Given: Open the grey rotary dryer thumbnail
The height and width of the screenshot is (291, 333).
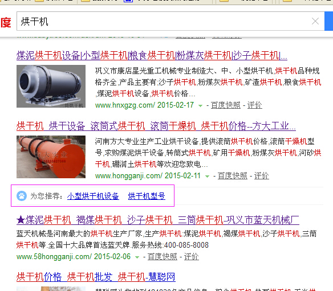Looking at the screenshot, I should [x=51, y=86].
